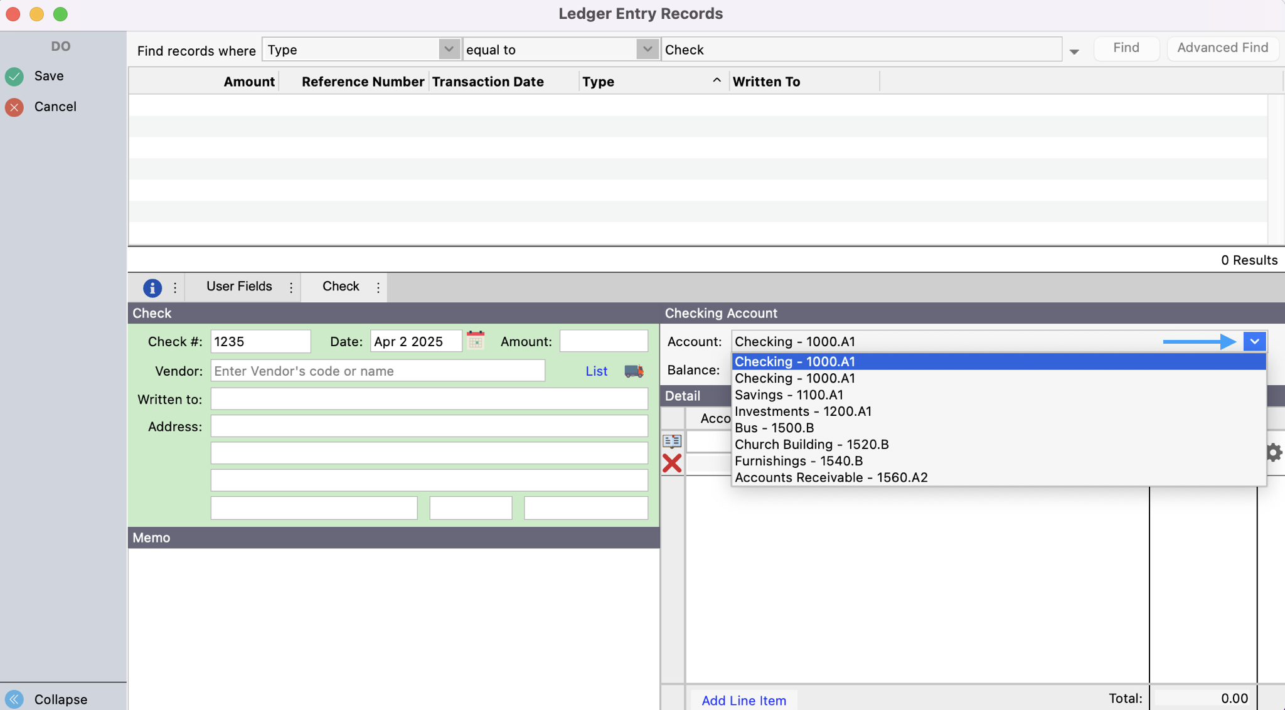Choose Church Building - 1520.B option
Screen dimensions: 1285x710
(811, 444)
